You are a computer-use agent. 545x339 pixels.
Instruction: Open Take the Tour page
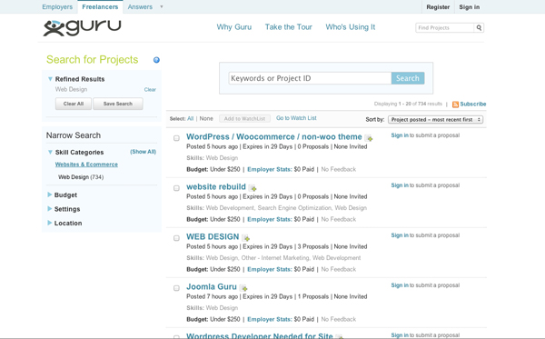pos(289,27)
